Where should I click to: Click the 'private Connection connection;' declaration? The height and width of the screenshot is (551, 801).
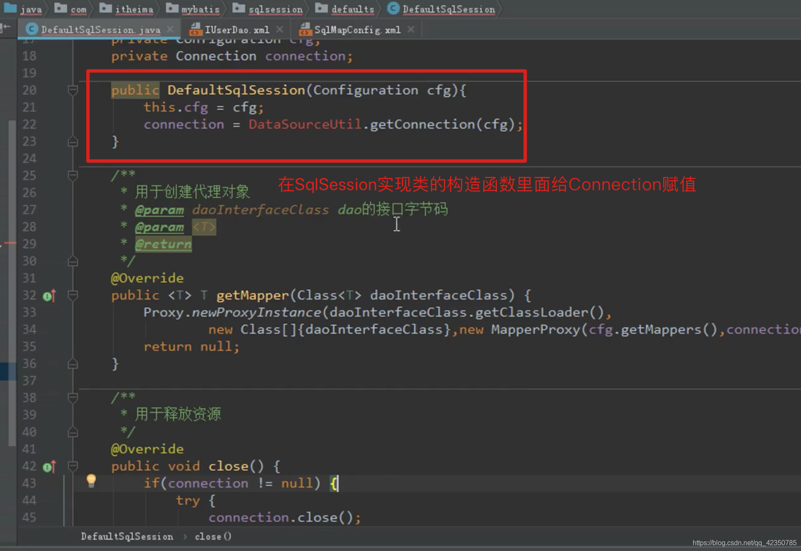(232, 56)
